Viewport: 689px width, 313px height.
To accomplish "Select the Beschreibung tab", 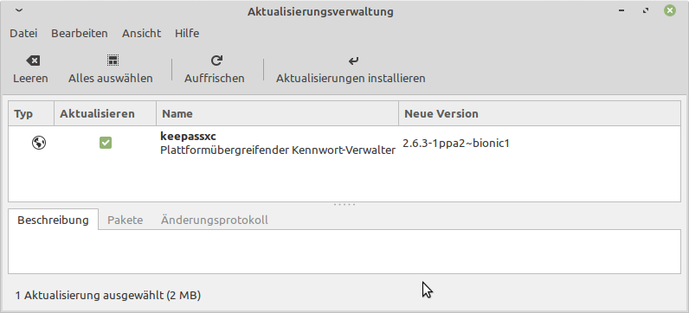I will 53,220.
